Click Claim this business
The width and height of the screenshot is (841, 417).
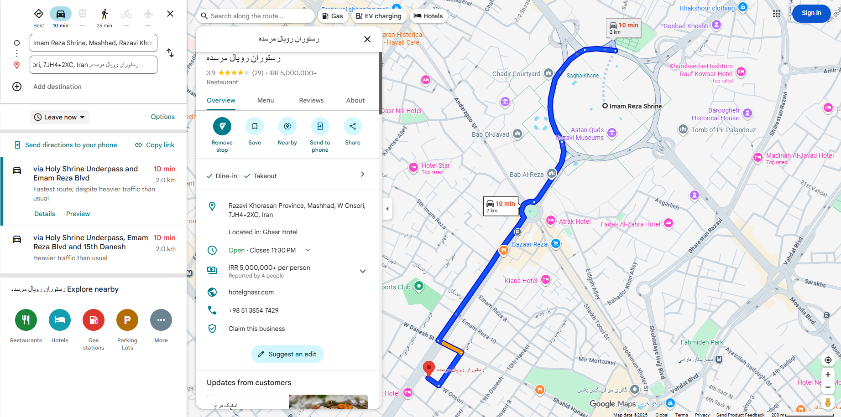point(257,329)
